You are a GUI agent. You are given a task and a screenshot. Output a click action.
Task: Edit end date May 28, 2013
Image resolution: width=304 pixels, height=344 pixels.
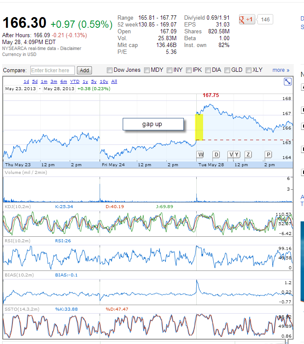click(59, 88)
